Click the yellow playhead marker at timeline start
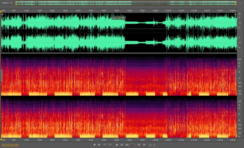Image resolution: width=244 pixels, height=148 pixels. click(x=1, y=11)
